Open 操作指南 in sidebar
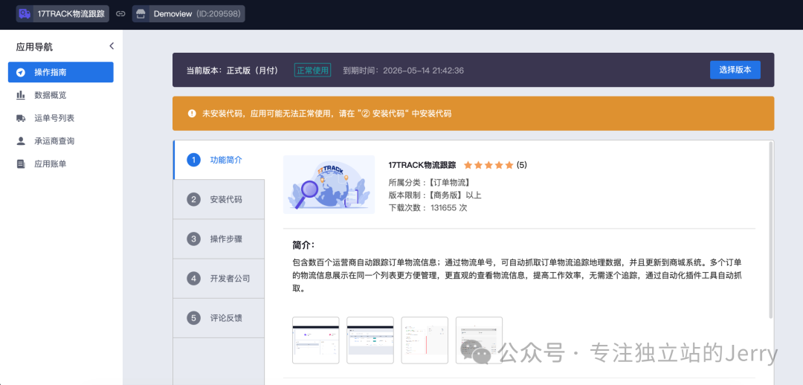 coord(60,72)
